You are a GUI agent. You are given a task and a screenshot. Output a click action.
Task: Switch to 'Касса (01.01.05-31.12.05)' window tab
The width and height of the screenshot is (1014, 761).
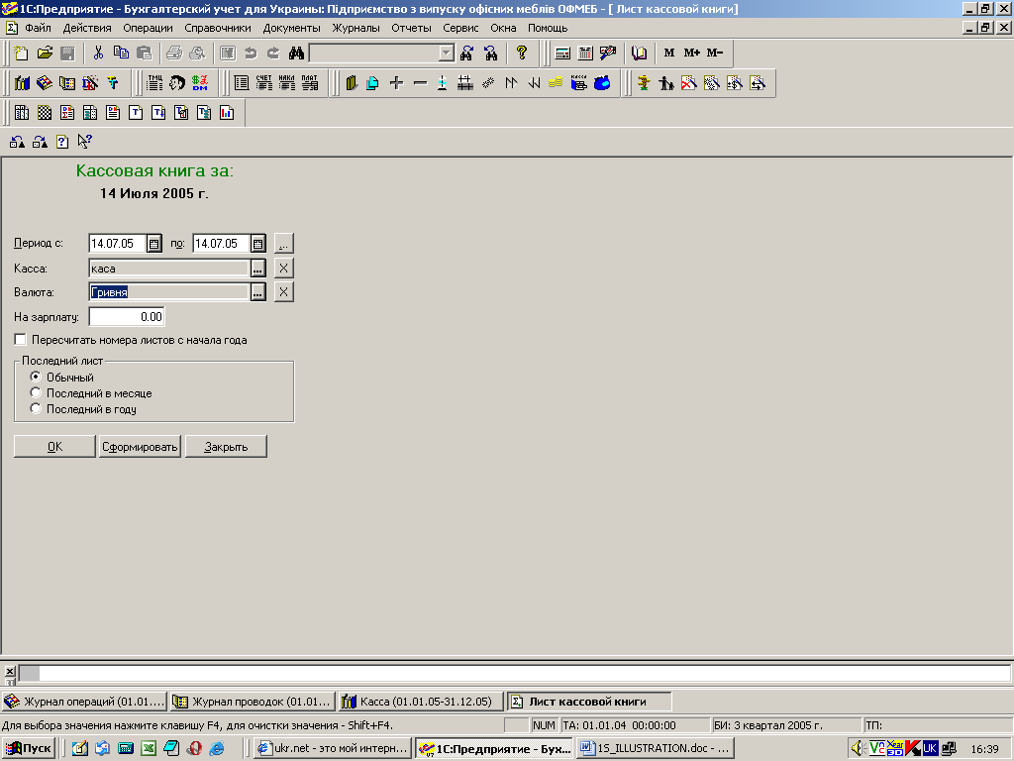tap(421, 702)
